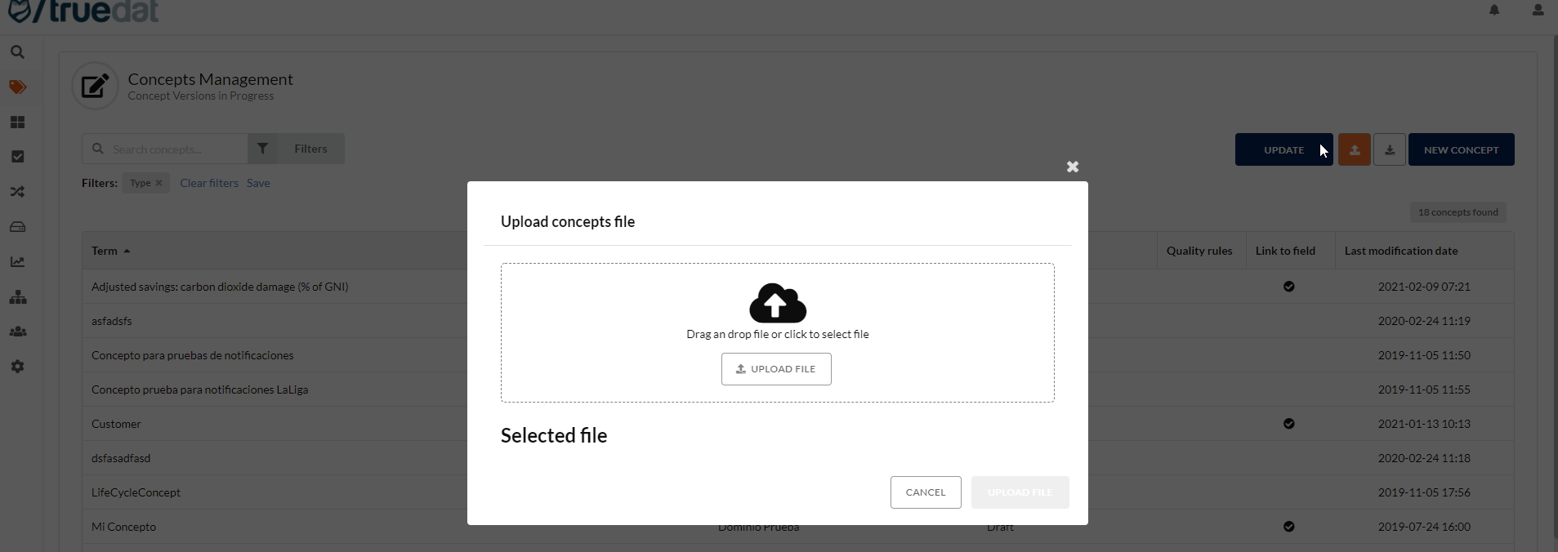Click the hard drive sidebar icon
Image resolution: width=1558 pixels, height=552 pixels.
tap(17, 227)
